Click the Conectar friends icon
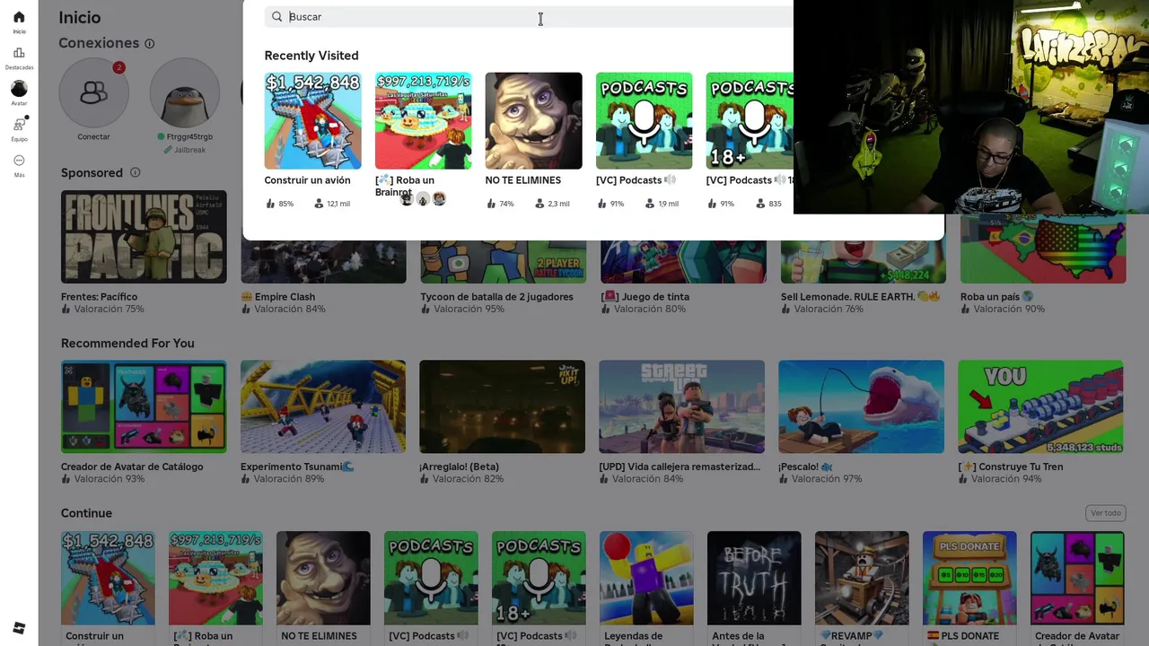This screenshot has width=1149, height=646. [x=93, y=92]
